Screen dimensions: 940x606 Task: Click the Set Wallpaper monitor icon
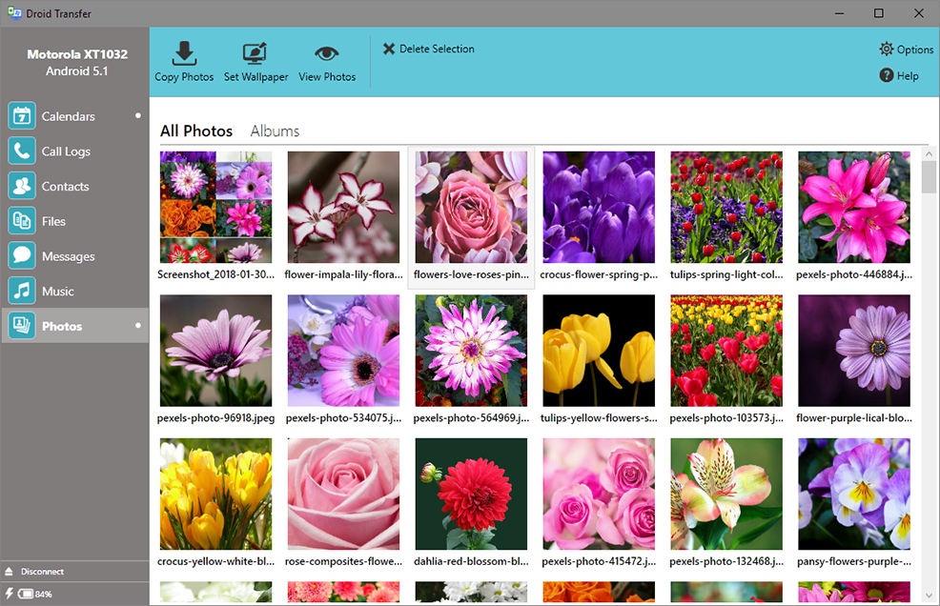[x=255, y=53]
